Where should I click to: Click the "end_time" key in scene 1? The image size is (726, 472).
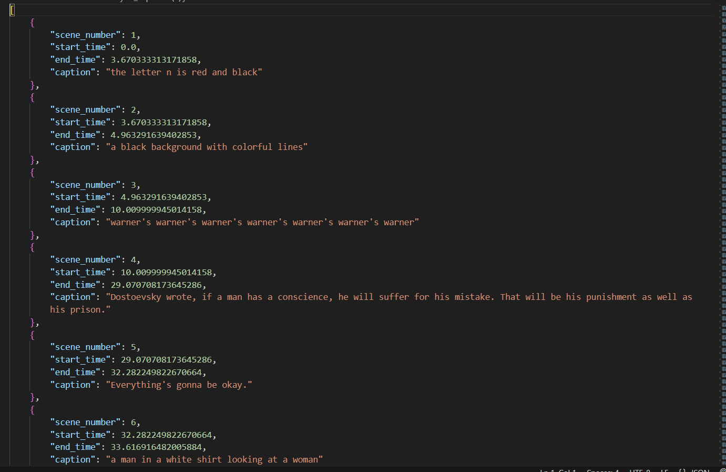(75, 60)
